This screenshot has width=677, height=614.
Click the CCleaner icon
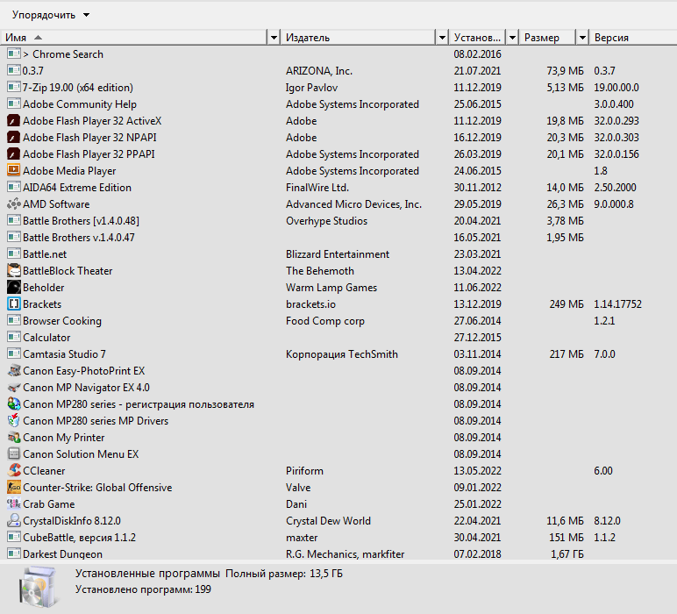(14, 471)
